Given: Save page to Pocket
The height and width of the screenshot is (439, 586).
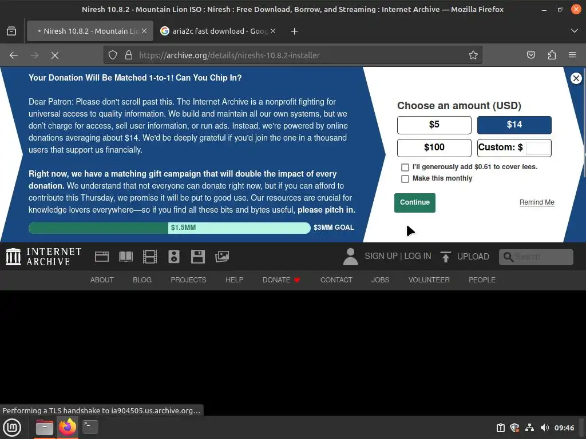Looking at the screenshot, I should 530,55.
